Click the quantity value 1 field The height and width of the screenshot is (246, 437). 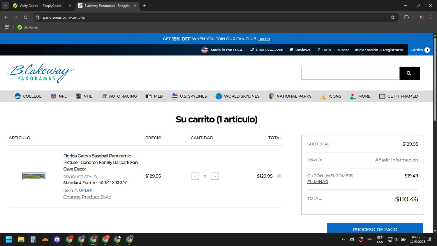pos(205,176)
